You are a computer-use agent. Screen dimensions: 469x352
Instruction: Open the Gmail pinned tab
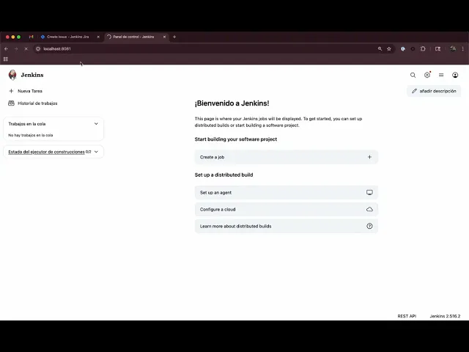tap(31, 37)
